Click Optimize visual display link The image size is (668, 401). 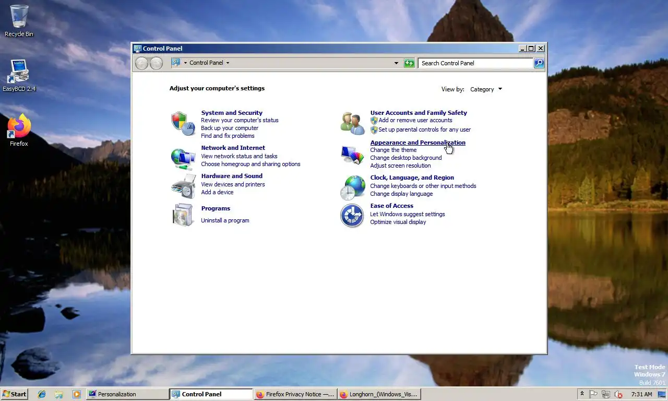(x=398, y=222)
